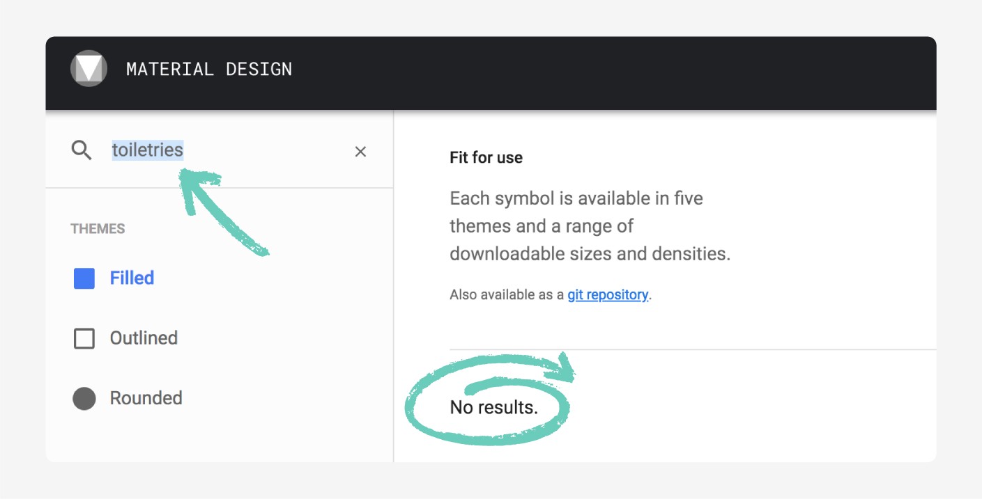Click the Rounded theme circle icon
Image resolution: width=982 pixels, height=499 pixels.
[x=84, y=399]
